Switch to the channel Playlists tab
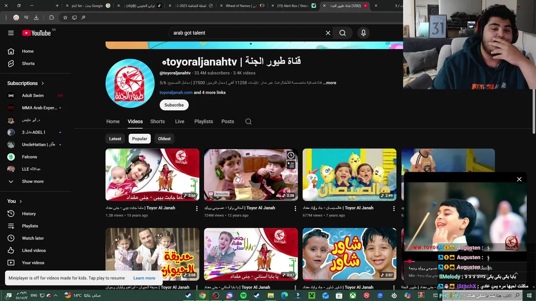 (204, 122)
